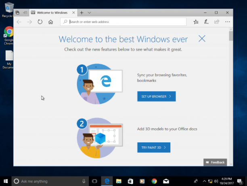Focus the search or web address box
The height and width of the screenshot is (186, 247).
[123, 22]
